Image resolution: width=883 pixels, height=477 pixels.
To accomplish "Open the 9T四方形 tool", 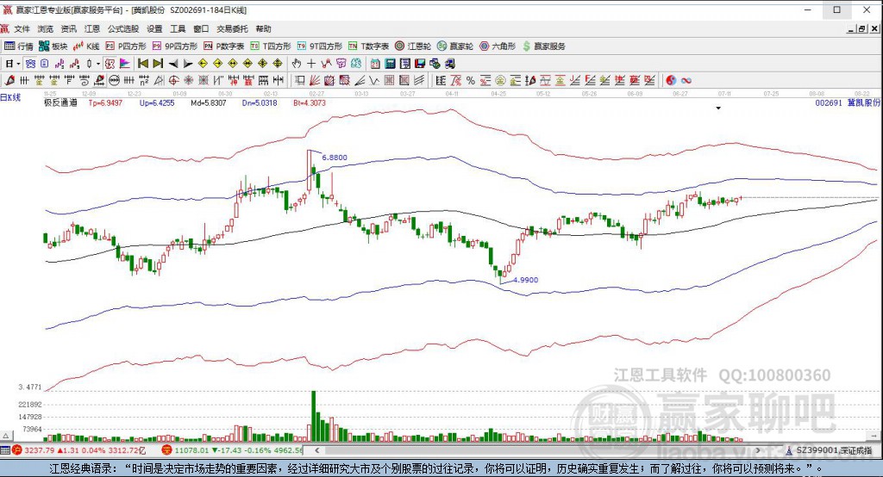I will tap(319, 46).
